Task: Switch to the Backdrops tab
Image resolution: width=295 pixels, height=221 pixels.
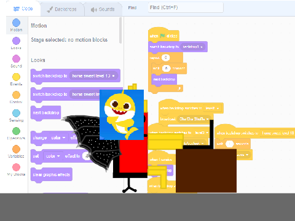Action: pyautogui.click(x=61, y=9)
